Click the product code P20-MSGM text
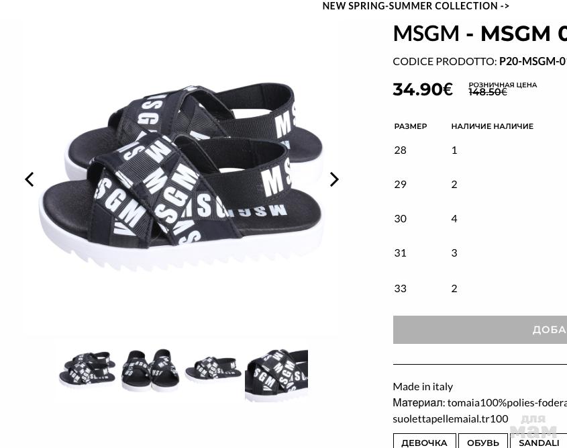The width and height of the screenshot is (567, 448). [533, 61]
